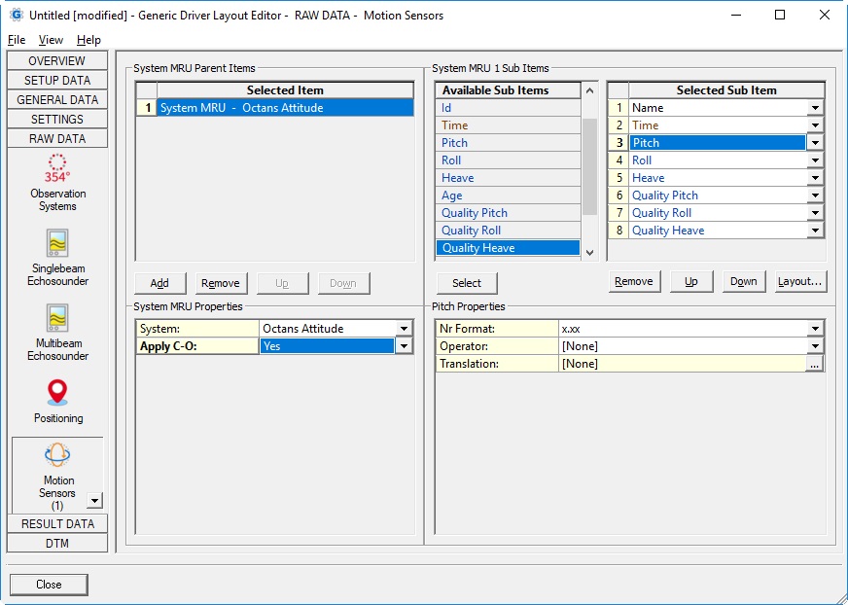Switch to the RESULT DATA tab
The image size is (848, 605).
click(x=57, y=524)
